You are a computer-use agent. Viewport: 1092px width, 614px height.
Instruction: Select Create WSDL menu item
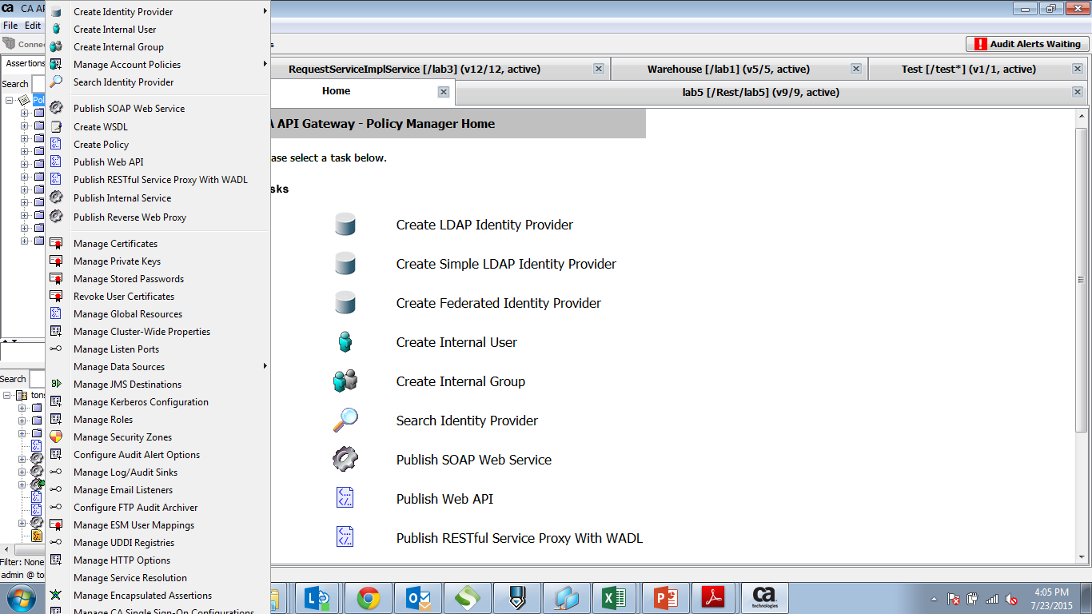click(158, 127)
